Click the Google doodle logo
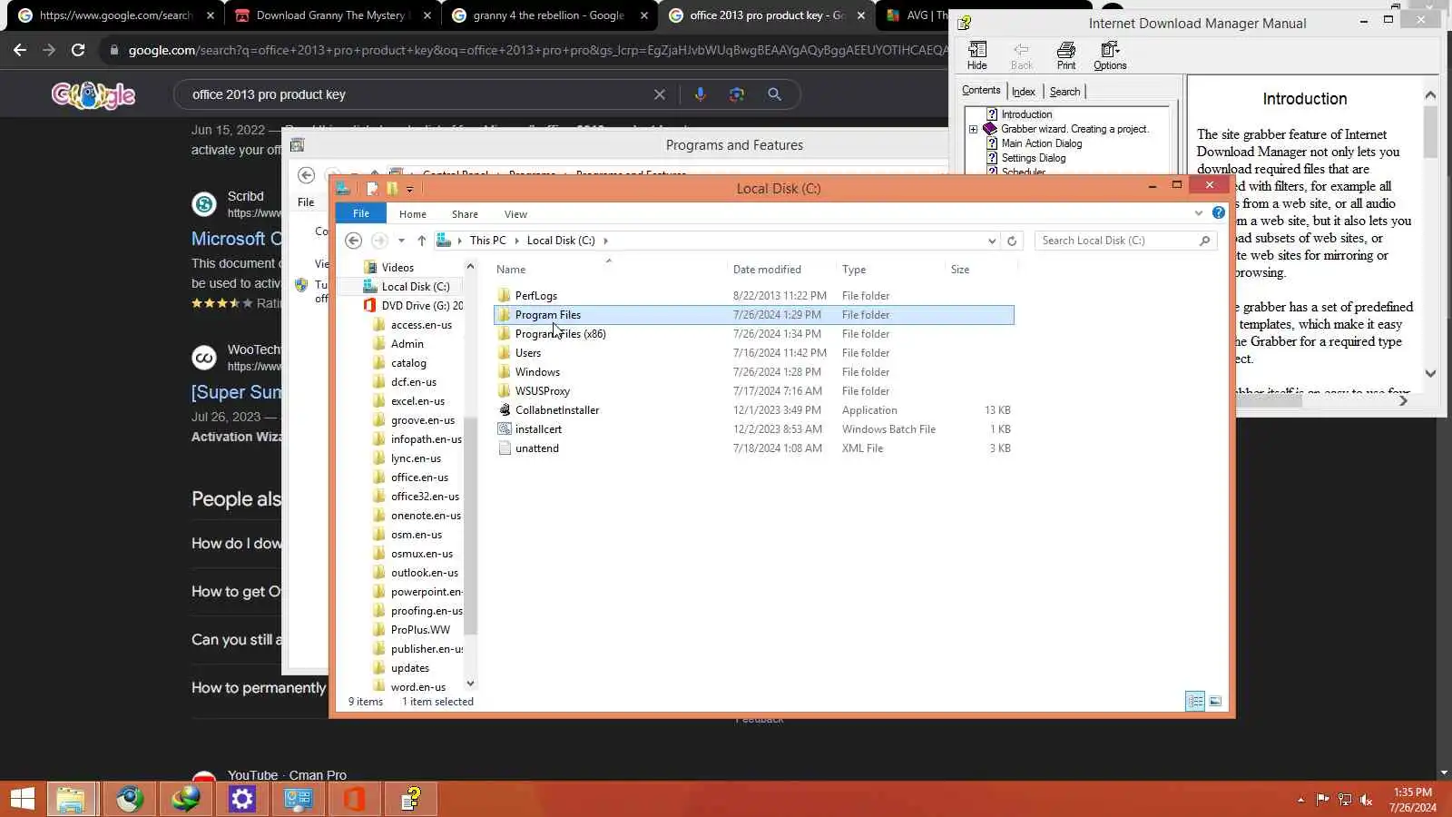1452x817 pixels. click(x=93, y=94)
